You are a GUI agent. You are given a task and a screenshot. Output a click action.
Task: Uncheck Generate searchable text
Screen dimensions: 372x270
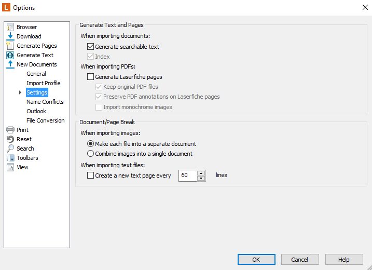click(x=90, y=47)
